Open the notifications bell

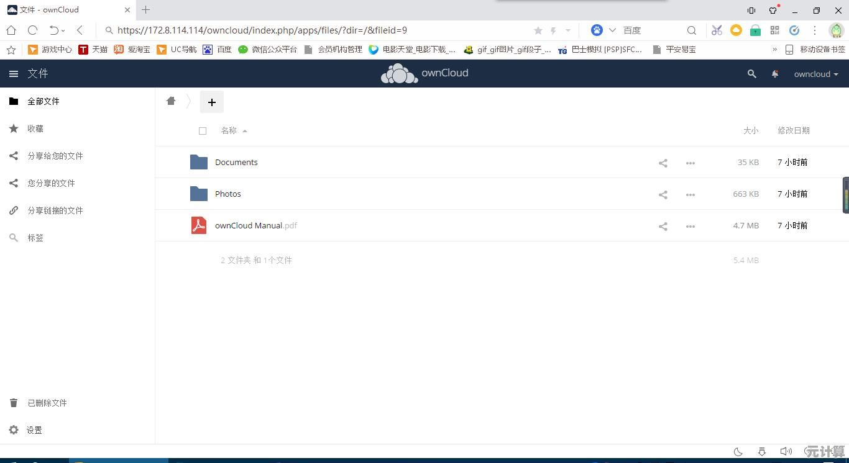[774, 74]
